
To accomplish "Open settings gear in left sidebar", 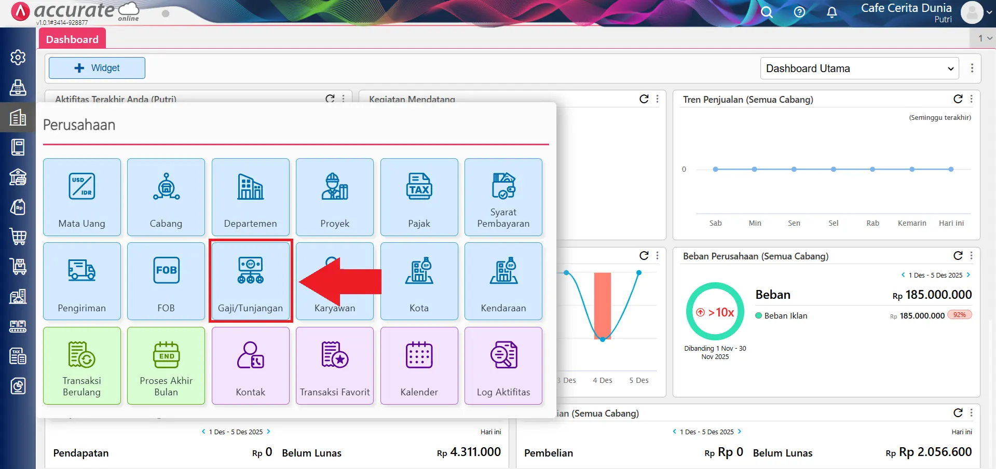I will pos(18,57).
